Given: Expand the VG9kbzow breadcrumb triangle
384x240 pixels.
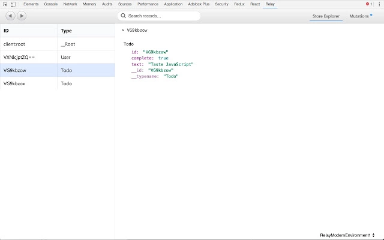Looking at the screenshot, I should [x=123, y=30].
